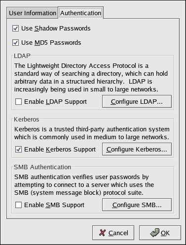Click the Cancel button text
Viewport: 186px width, 245px height.
click(118, 233)
